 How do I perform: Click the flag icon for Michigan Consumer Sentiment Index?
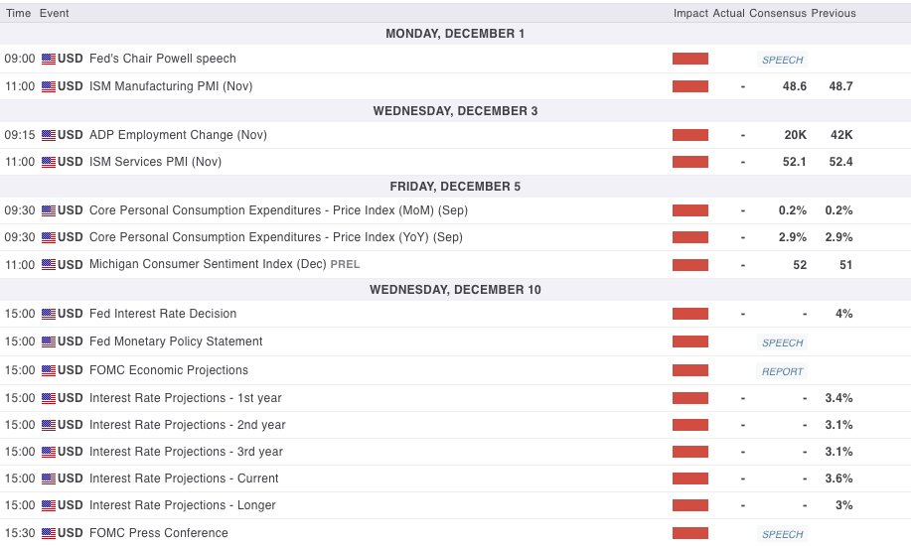[49, 265]
